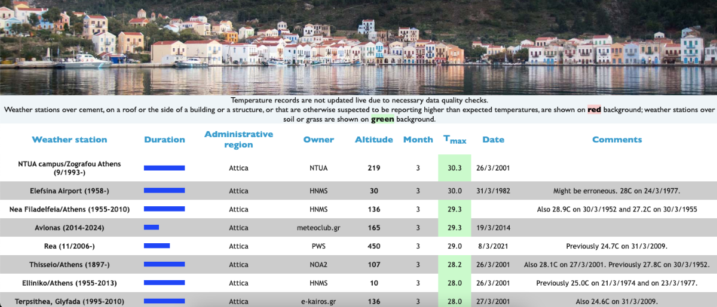Click date 19/3/2014
This screenshot has width=717, height=307.
(x=494, y=228)
